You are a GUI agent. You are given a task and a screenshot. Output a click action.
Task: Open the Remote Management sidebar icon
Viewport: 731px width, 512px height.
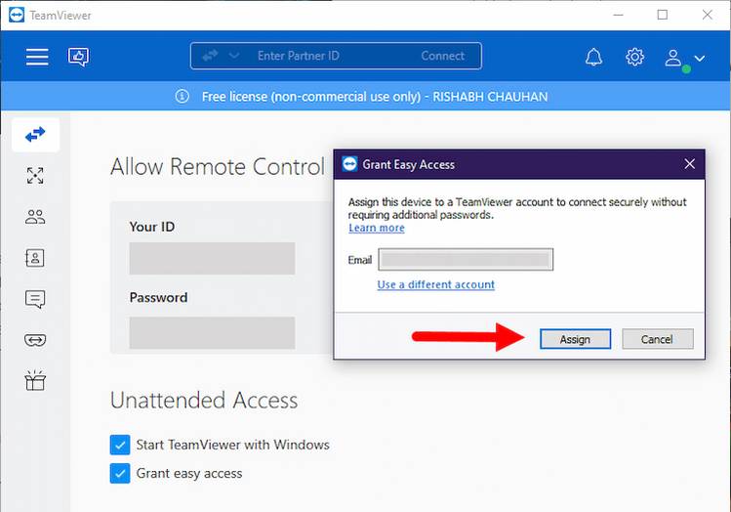35,176
